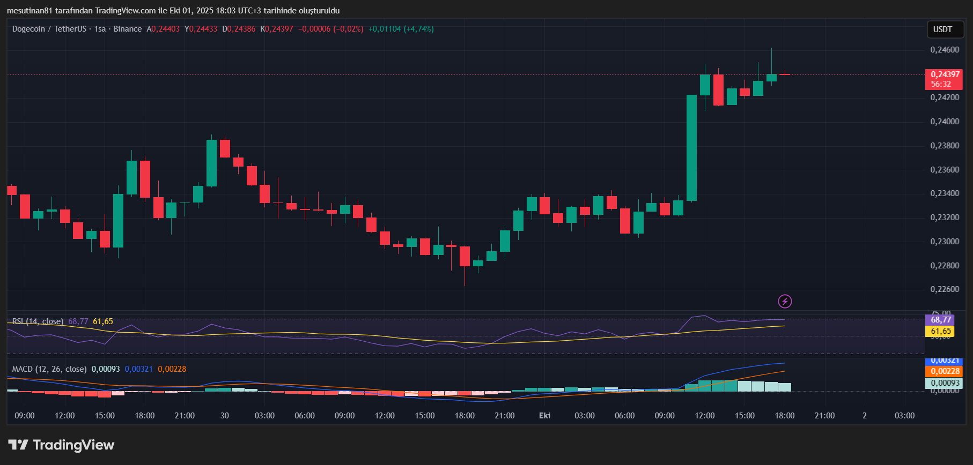Click the 0,24600 price axis label
Viewport: 973px width, 465px height.
945,50
